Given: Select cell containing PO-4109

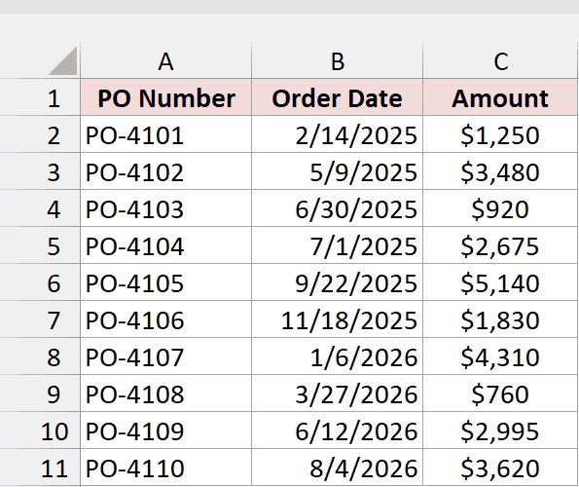Looking at the screenshot, I should tap(165, 431).
